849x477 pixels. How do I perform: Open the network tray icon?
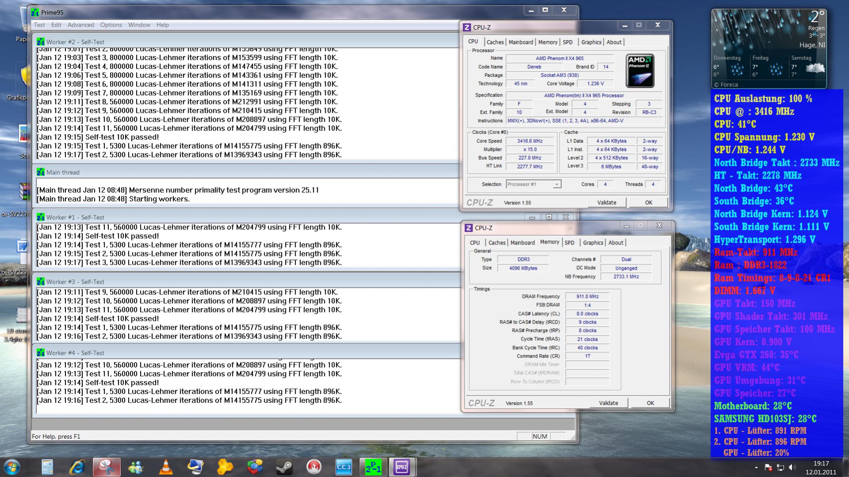[x=780, y=467]
